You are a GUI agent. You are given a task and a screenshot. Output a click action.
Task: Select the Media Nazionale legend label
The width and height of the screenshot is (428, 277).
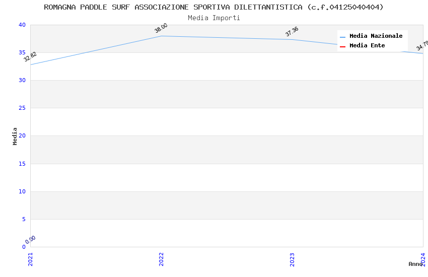pos(376,36)
